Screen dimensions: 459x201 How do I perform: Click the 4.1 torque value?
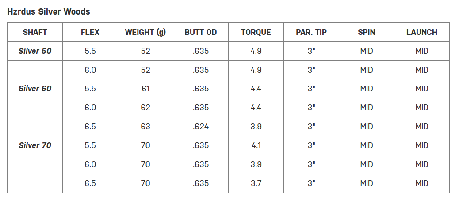pos(256,145)
